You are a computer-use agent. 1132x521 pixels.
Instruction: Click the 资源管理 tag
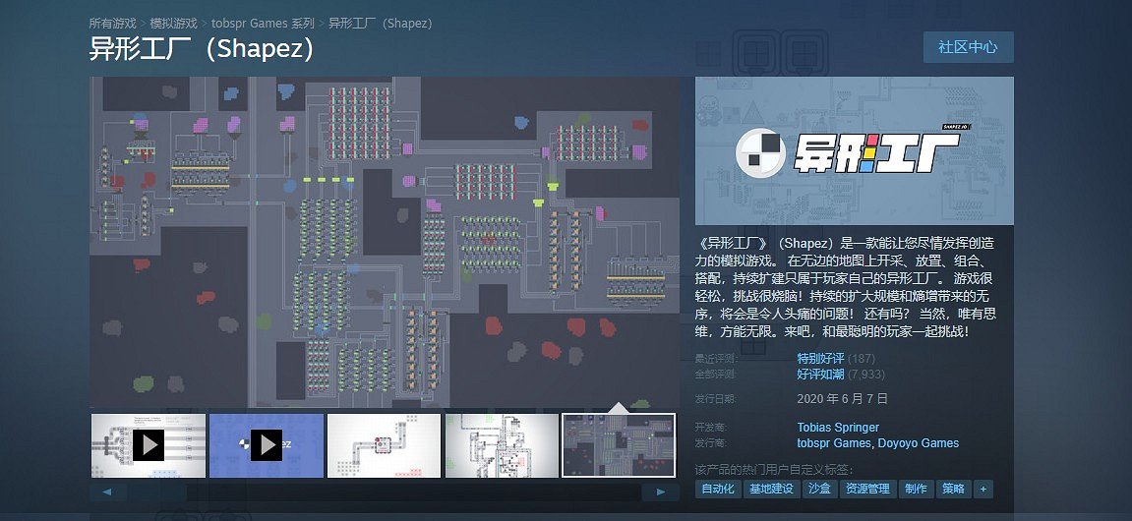click(x=866, y=489)
